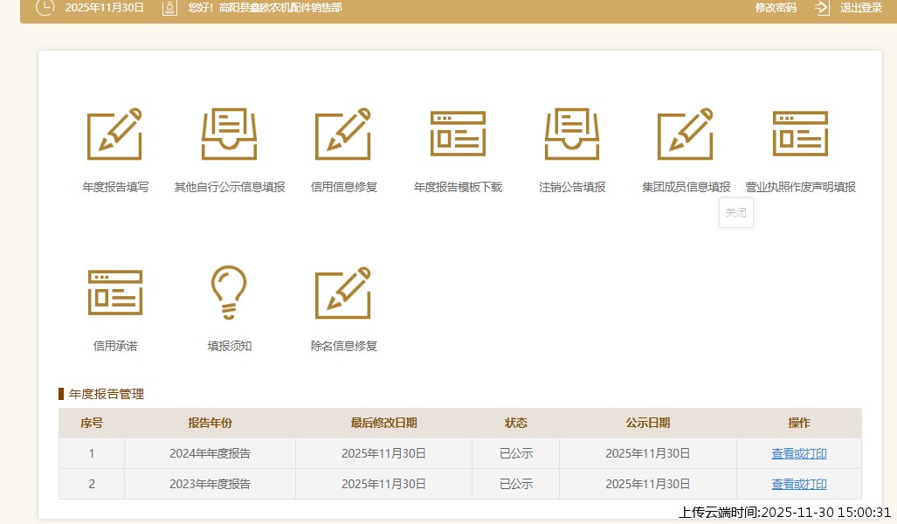
Task: Open 年度报告模板下载 icon
Action: pyautogui.click(x=458, y=134)
